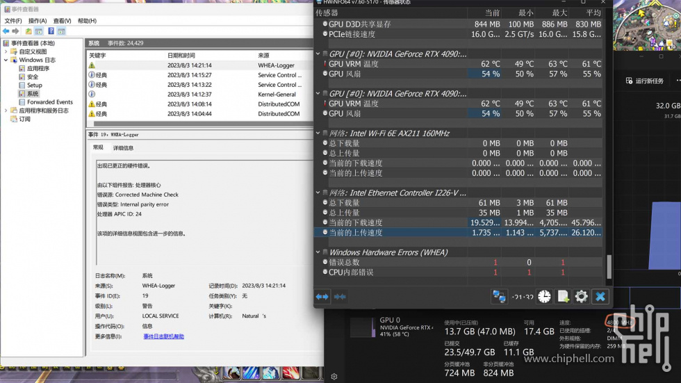Click the show/hide console tree toolbar icon
681x383 pixels.
point(39,31)
